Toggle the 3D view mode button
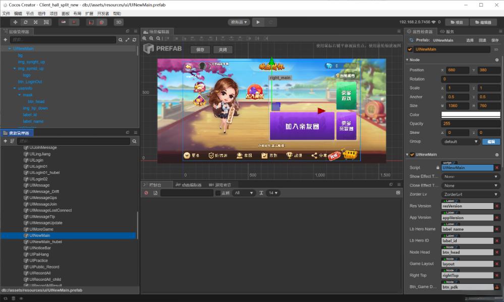Screen dimensions: 504x302 [118, 22]
